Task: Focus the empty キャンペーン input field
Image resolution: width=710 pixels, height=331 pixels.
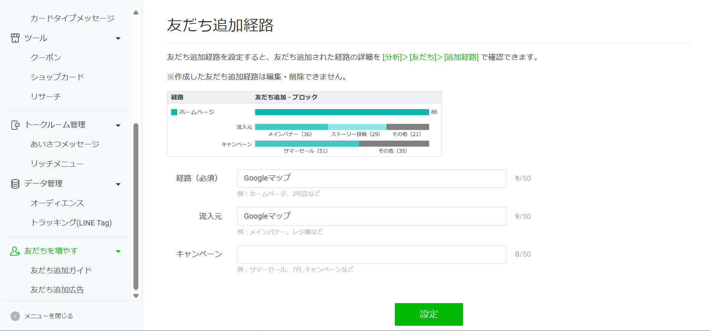Action: pos(372,254)
